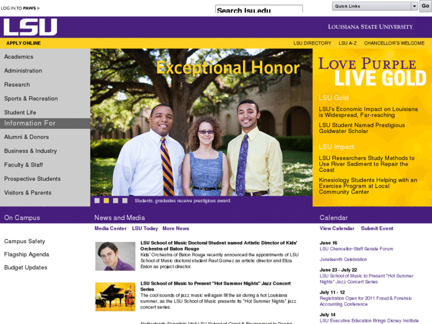
Task: Open Faculty & Staff information
Action: coord(23,165)
